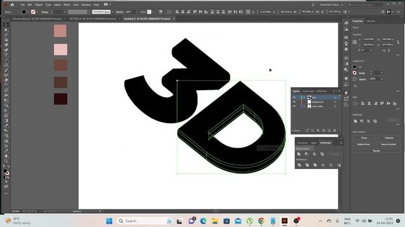405x227 pixels.
Task: Click Intersect in the floating Pathfinder panel
Action: pos(315,154)
